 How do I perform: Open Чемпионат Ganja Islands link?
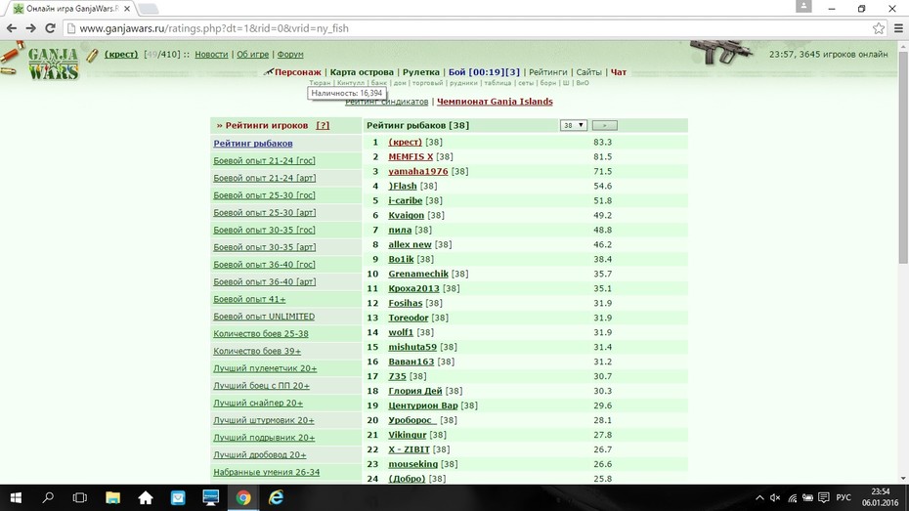pyautogui.click(x=495, y=102)
